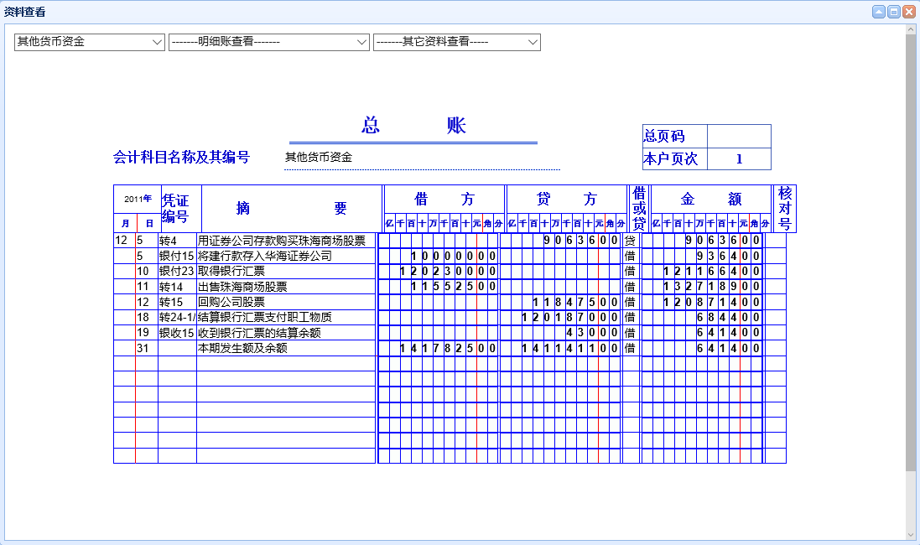
Task: Click the 贷 direction in 转4 row
Action: [x=630, y=241]
